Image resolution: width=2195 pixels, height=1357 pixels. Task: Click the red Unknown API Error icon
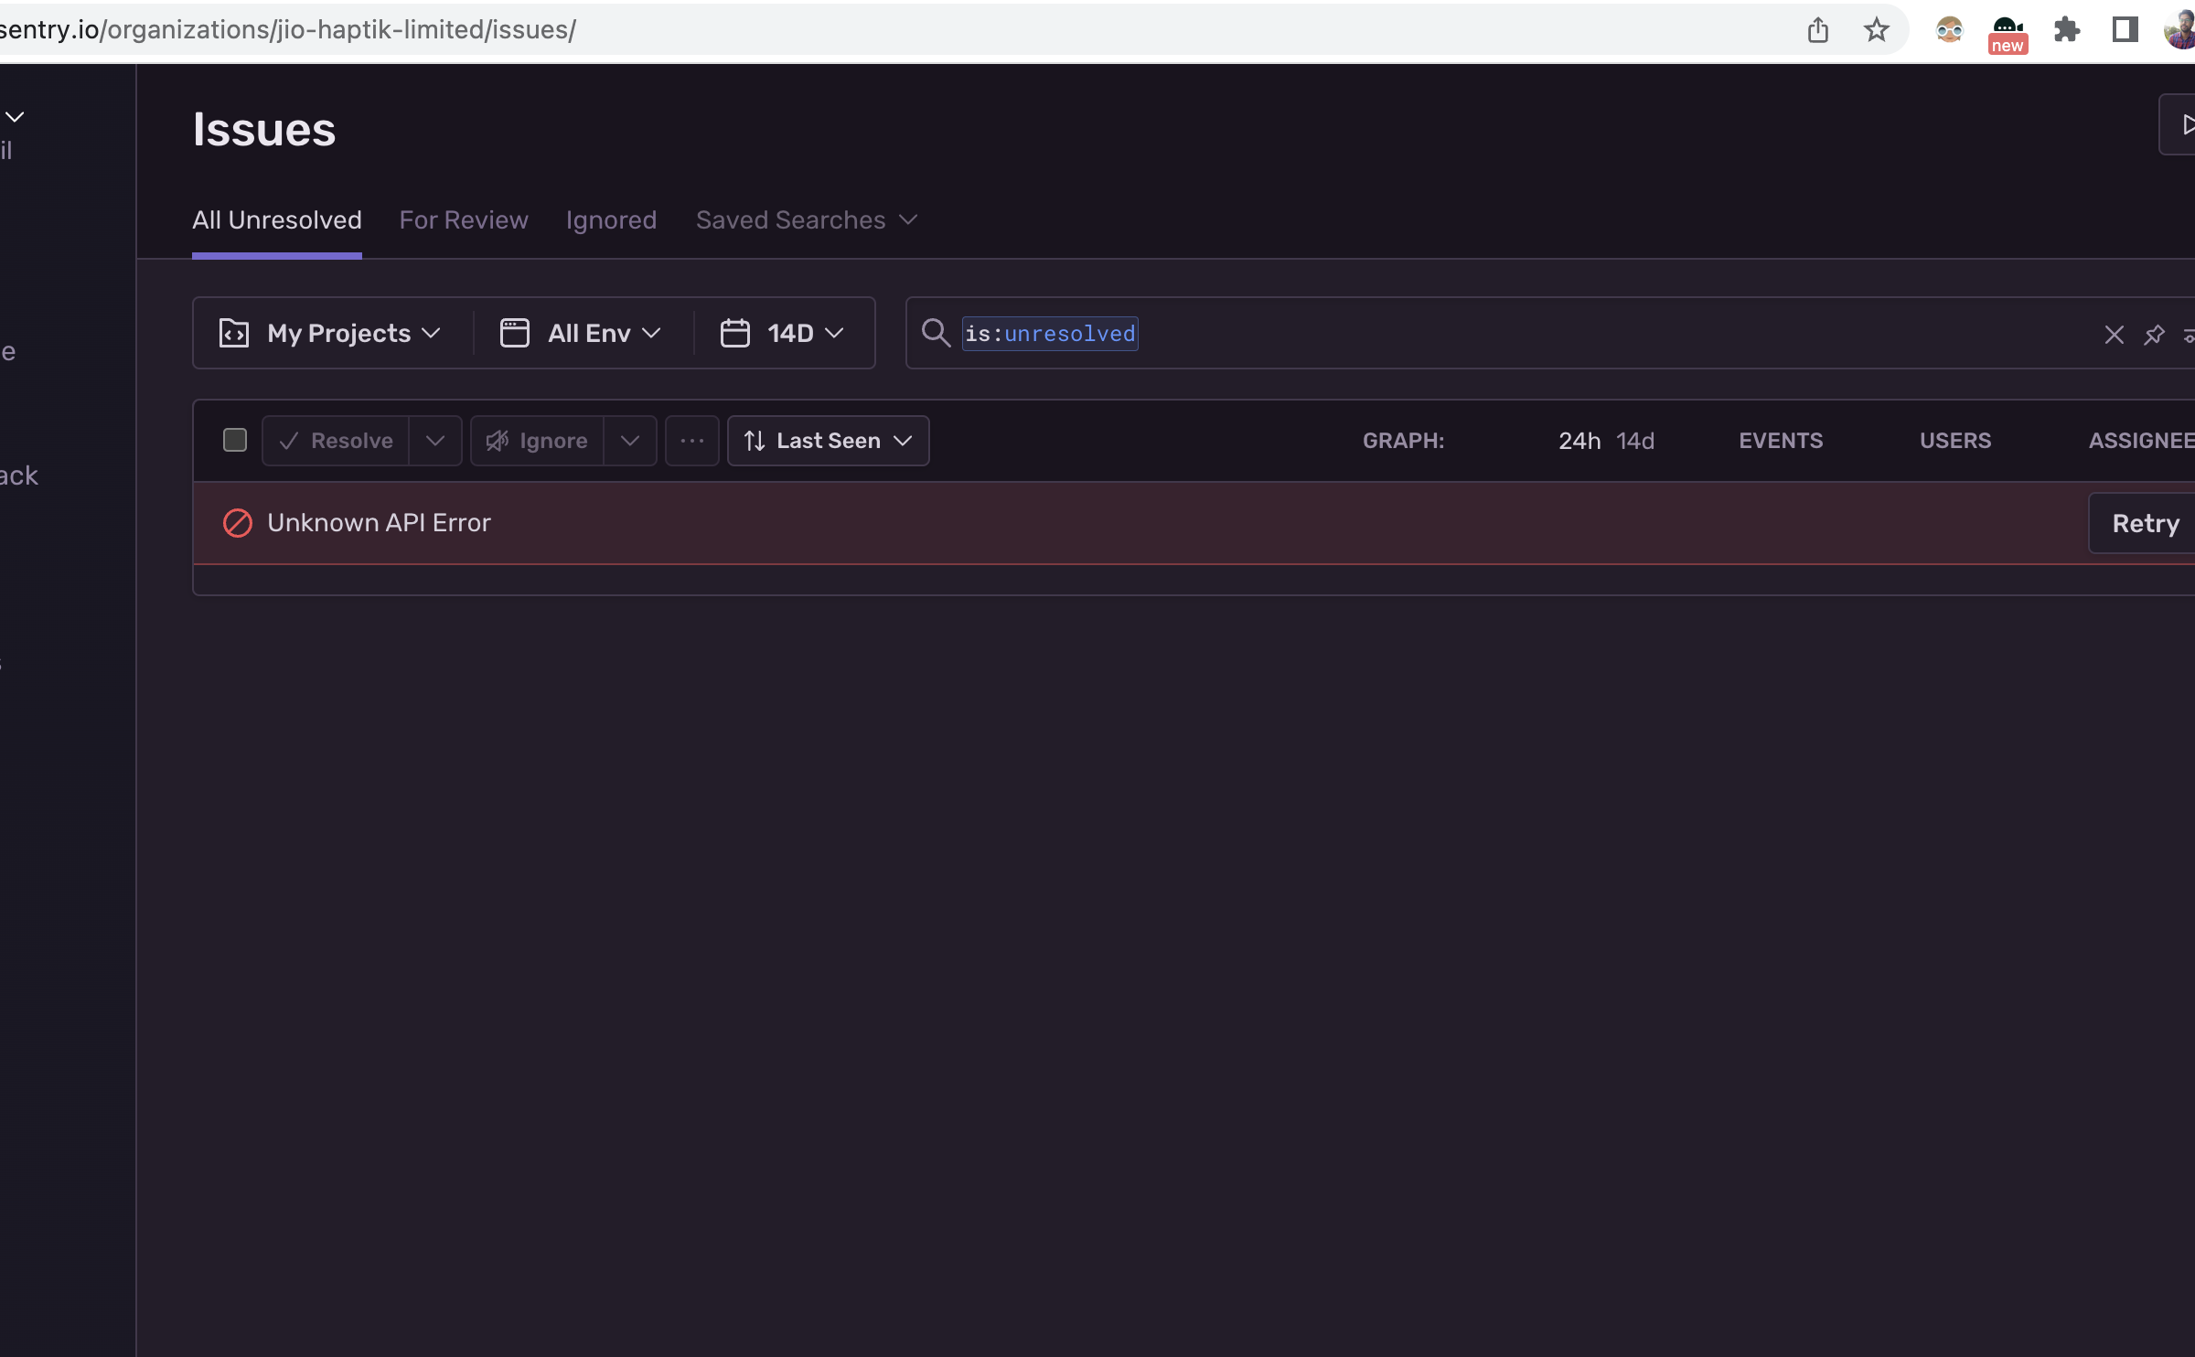click(238, 523)
